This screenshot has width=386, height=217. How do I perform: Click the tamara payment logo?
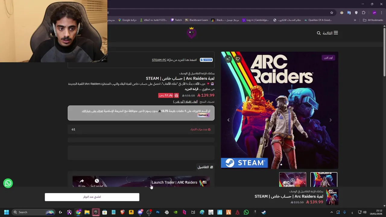click(x=203, y=115)
